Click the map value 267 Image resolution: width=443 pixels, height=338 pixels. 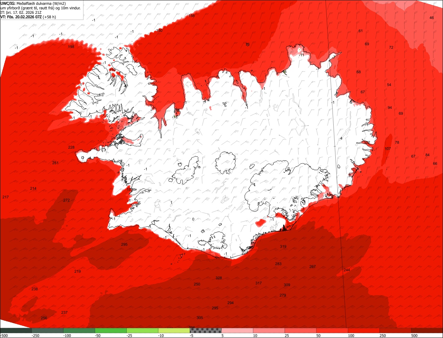click(x=313, y=266)
